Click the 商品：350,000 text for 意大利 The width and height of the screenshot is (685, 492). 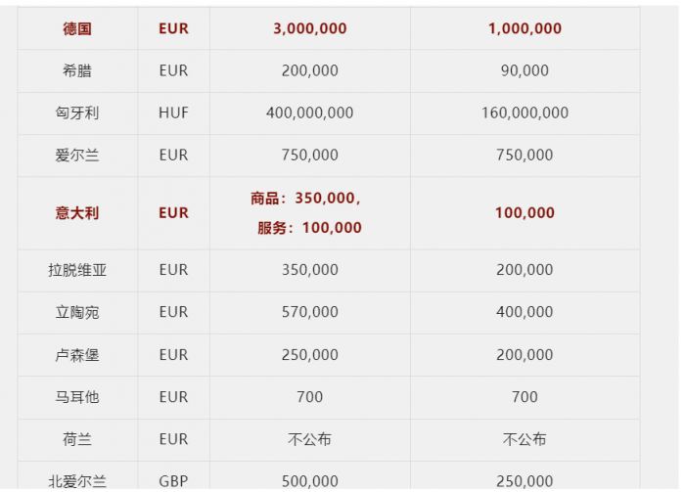coord(305,199)
